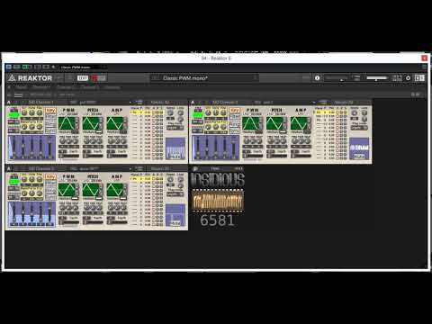Click the red record icon beside EDIT
Screen dimensions: 432x324
pyautogui.click(x=95, y=78)
